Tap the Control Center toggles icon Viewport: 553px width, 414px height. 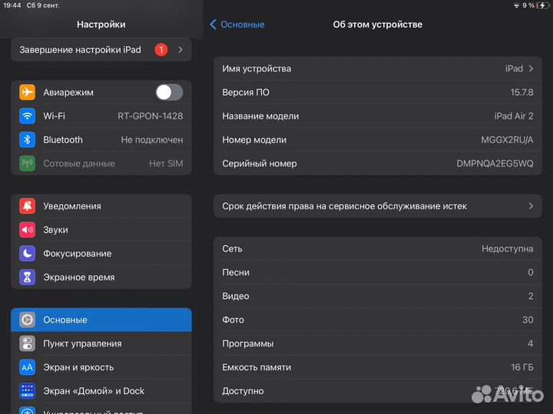coord(27,343)
